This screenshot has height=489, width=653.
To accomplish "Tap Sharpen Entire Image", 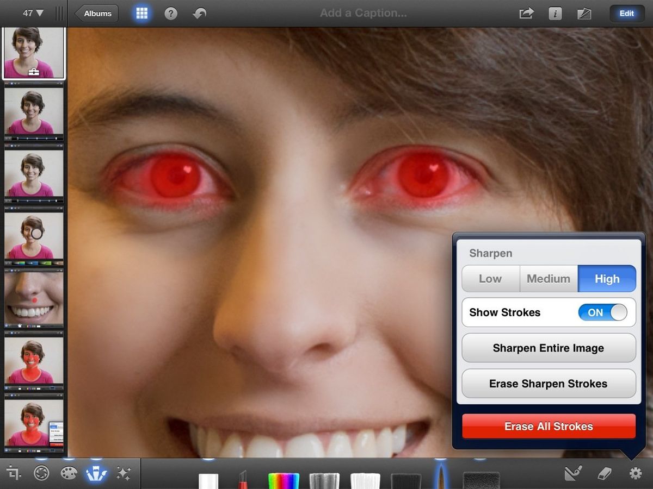I will 548,348.
